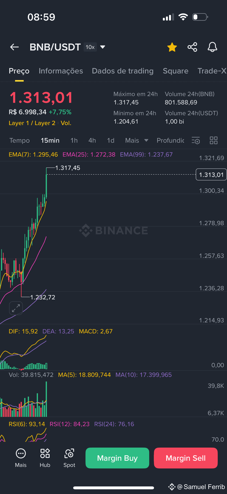Tap the DIF: 15,92 value
Image resolution: width=227 pixels, height=494 pixels.
tap(23, 331)
